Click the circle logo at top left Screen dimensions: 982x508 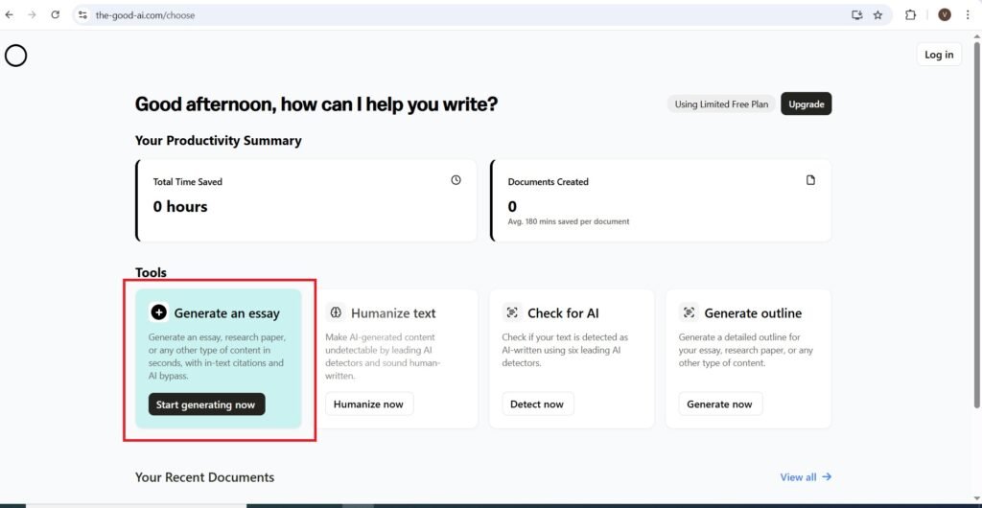click(15, 57)
